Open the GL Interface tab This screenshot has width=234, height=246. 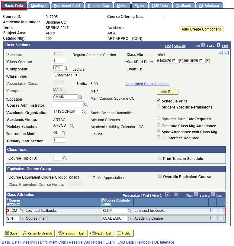pyautogui.click(x=209, y=6)
